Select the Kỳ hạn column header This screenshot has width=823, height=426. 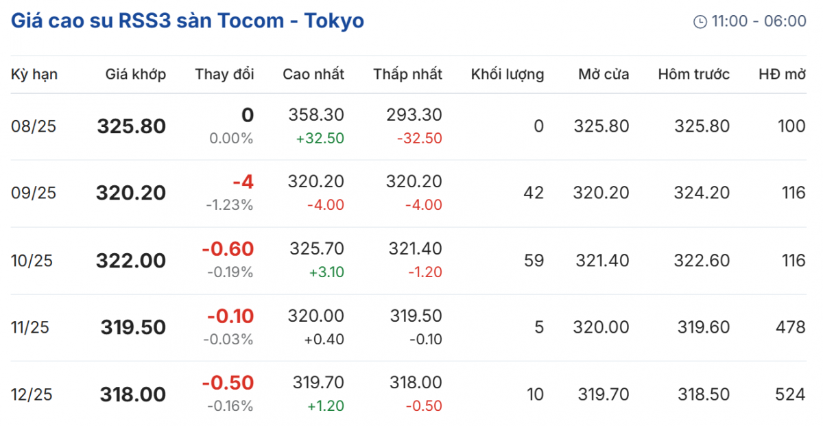(34, 74)
